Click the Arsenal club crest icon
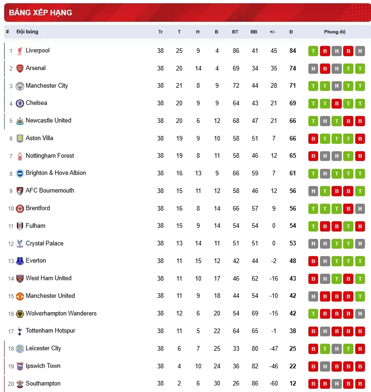371x392 pixels. (20, 69)
